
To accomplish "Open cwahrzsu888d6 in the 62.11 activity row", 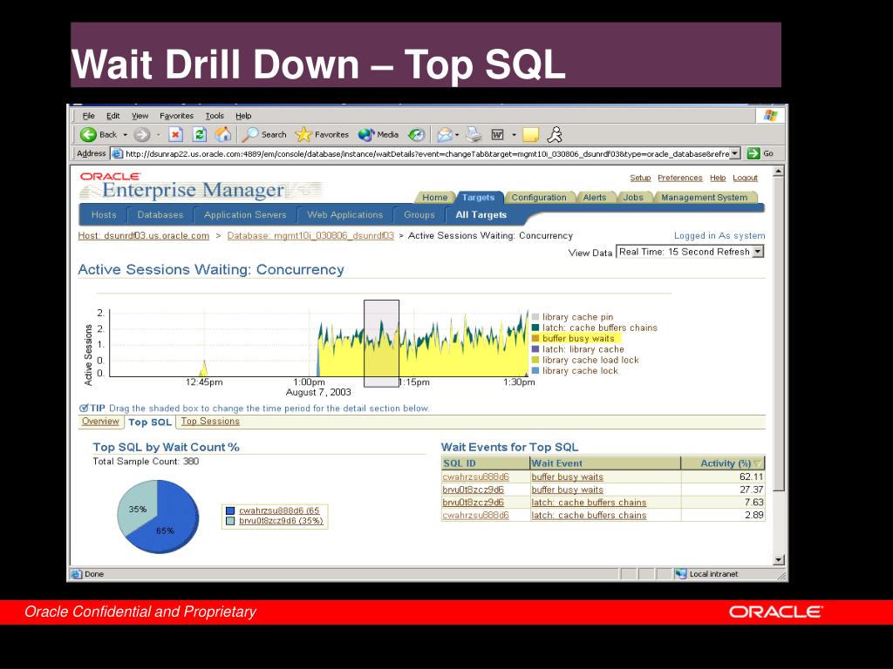I will coord(475,477).
